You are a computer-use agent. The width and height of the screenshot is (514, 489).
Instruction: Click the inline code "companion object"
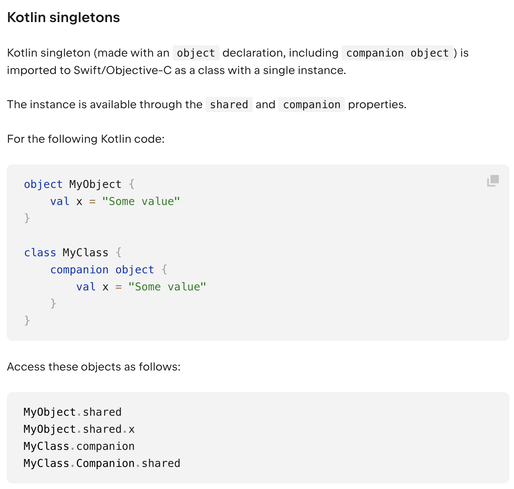[x=398, y=53]
